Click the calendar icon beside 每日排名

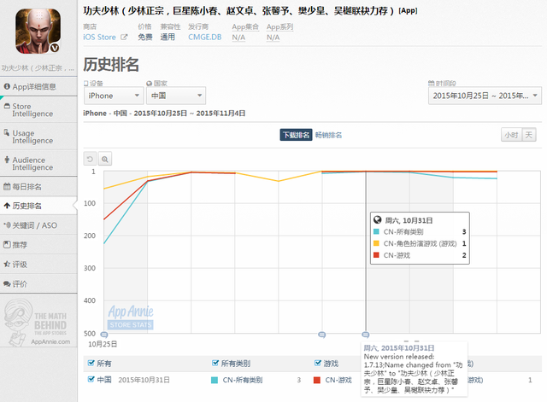[x=7, y=186]
